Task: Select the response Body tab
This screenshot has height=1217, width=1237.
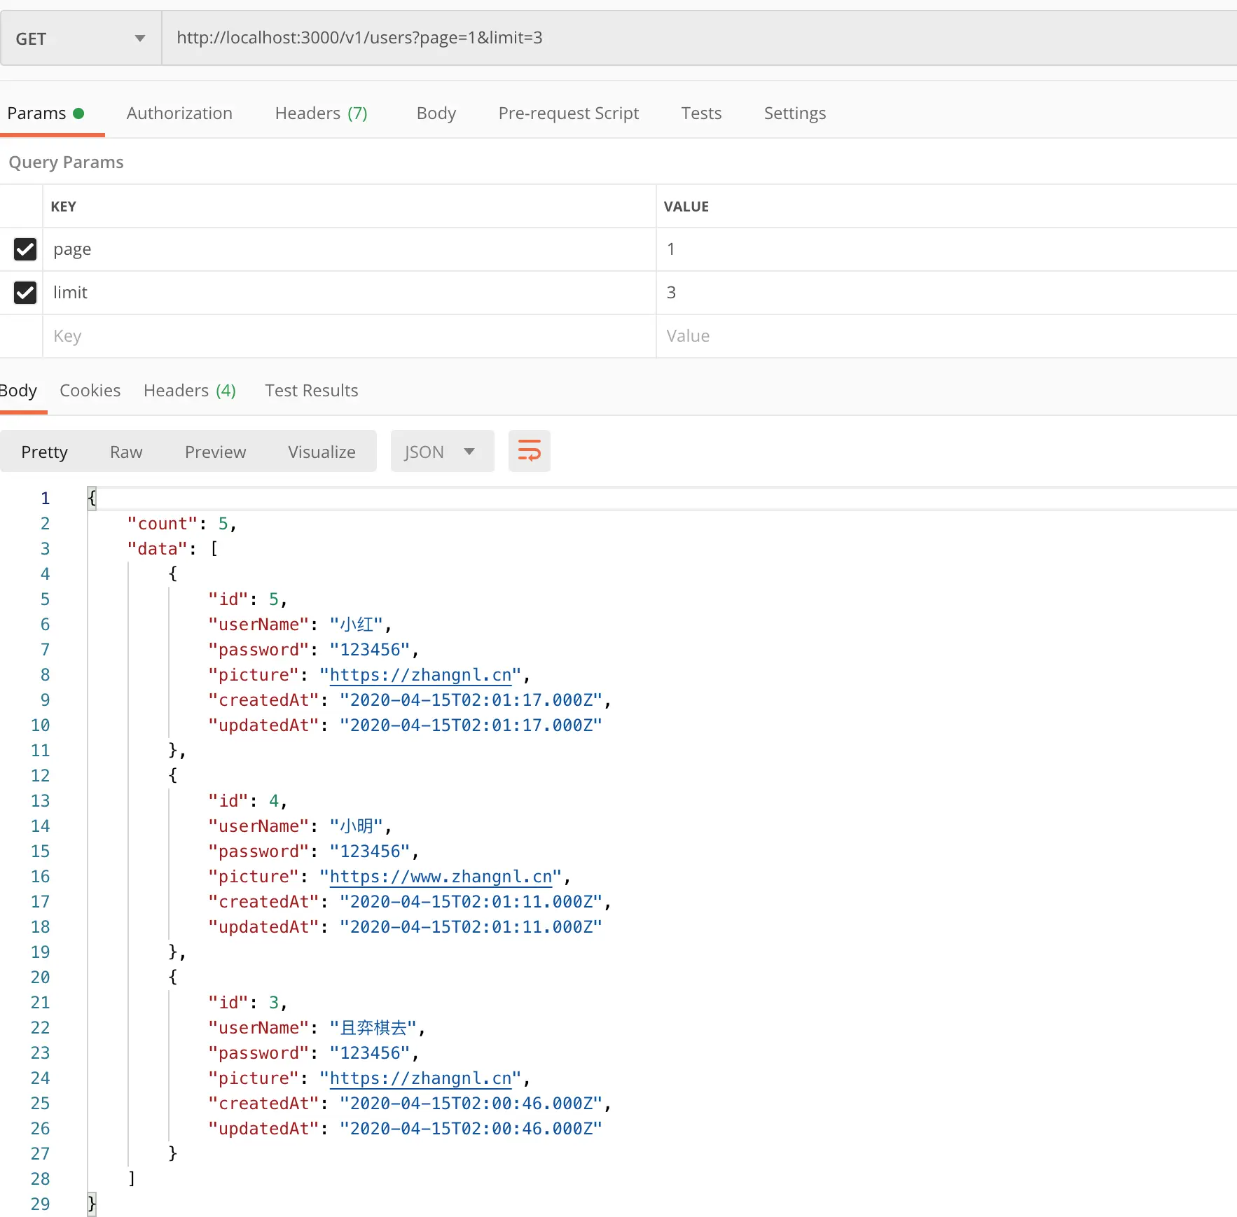Action: [18, 391]
